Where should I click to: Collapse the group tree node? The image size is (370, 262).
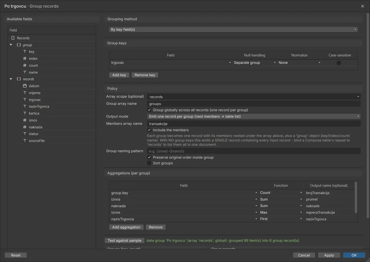[11, 45]
